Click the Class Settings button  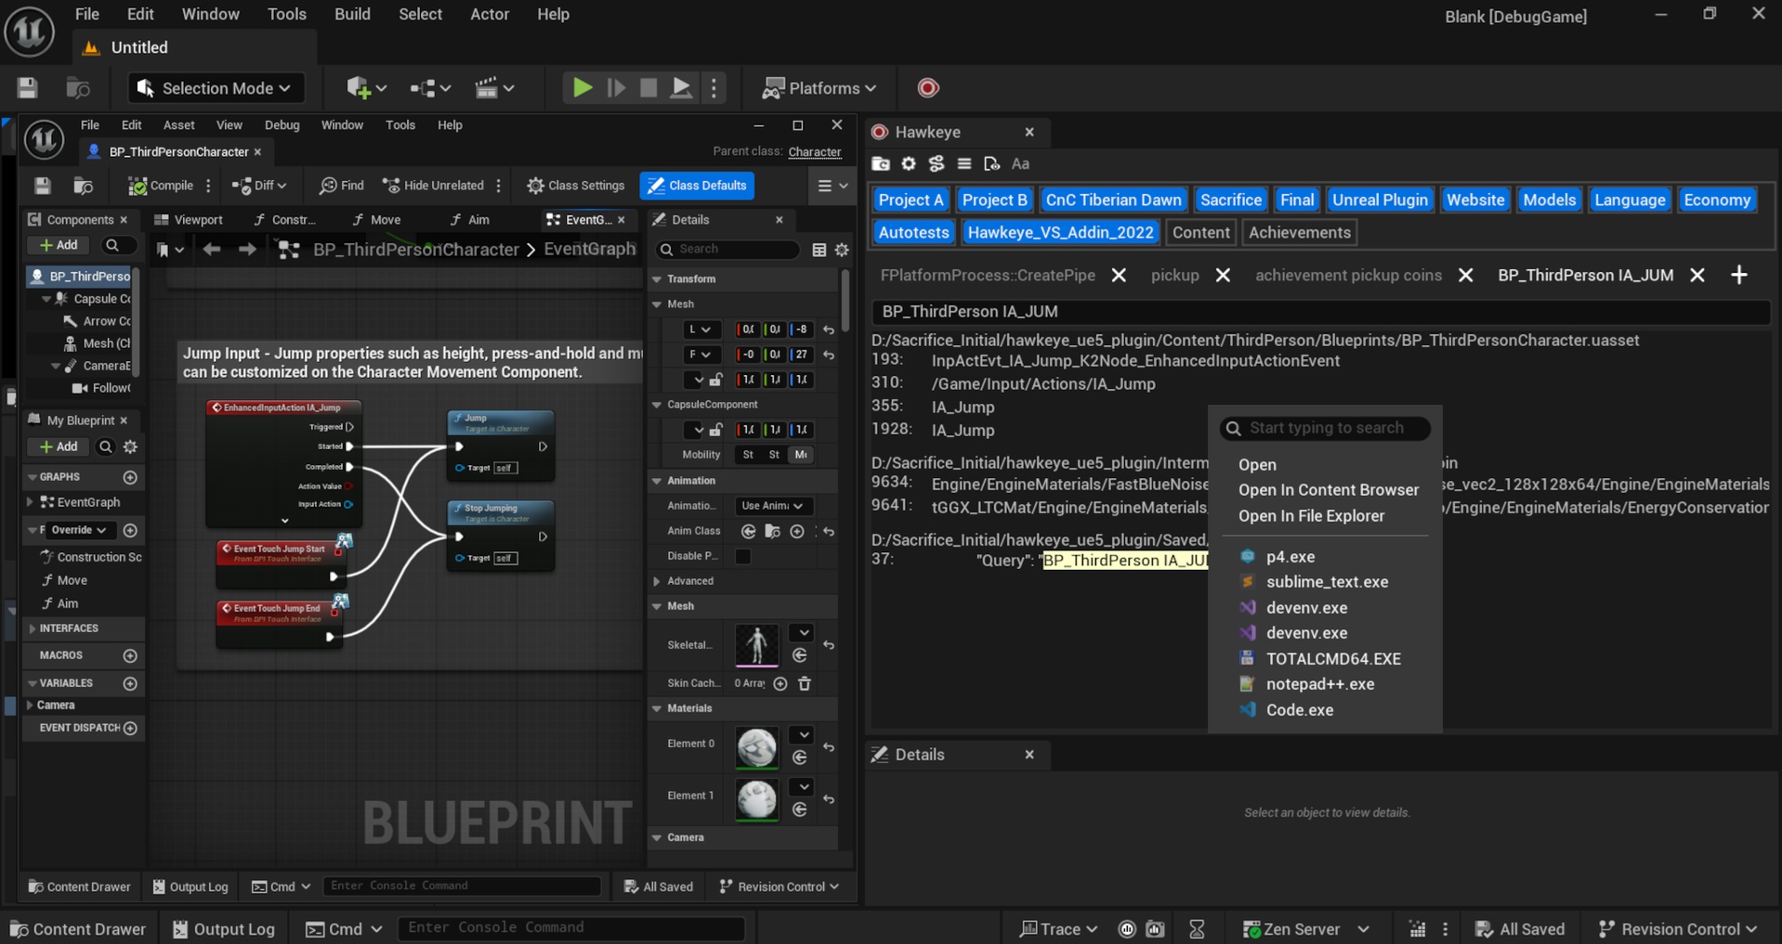[575, 186]
